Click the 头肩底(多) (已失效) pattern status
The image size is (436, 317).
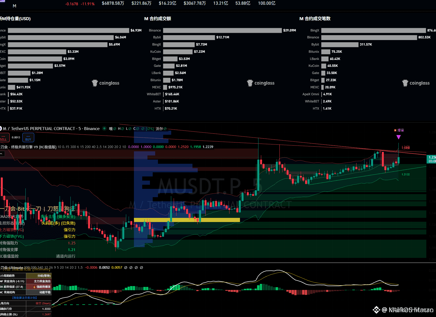(x=58, y=223)
